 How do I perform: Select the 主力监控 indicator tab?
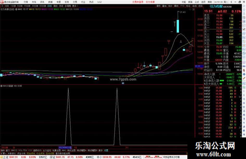(47, 150)
